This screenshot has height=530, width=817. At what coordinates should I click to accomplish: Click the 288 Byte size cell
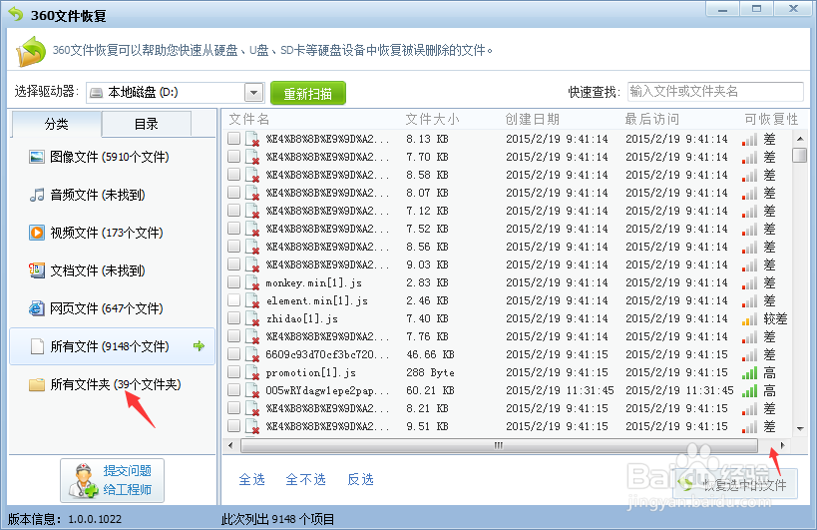[x=430, y=372]
